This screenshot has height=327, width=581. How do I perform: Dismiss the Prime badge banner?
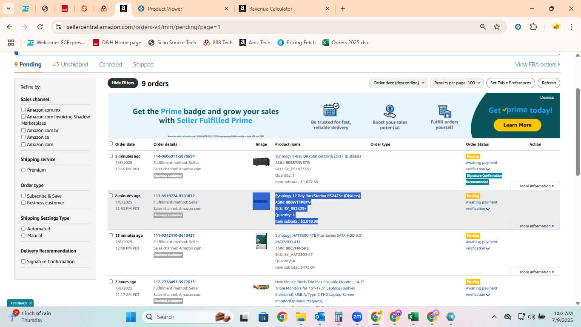(x=547, y=98)
